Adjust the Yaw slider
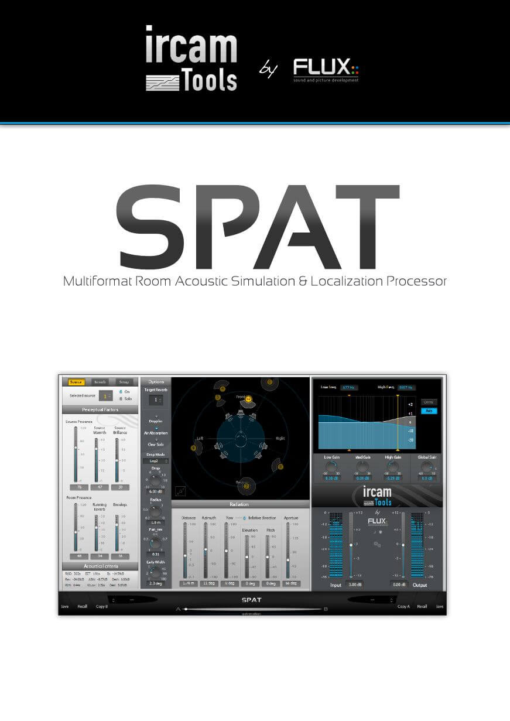 [226, 551]
